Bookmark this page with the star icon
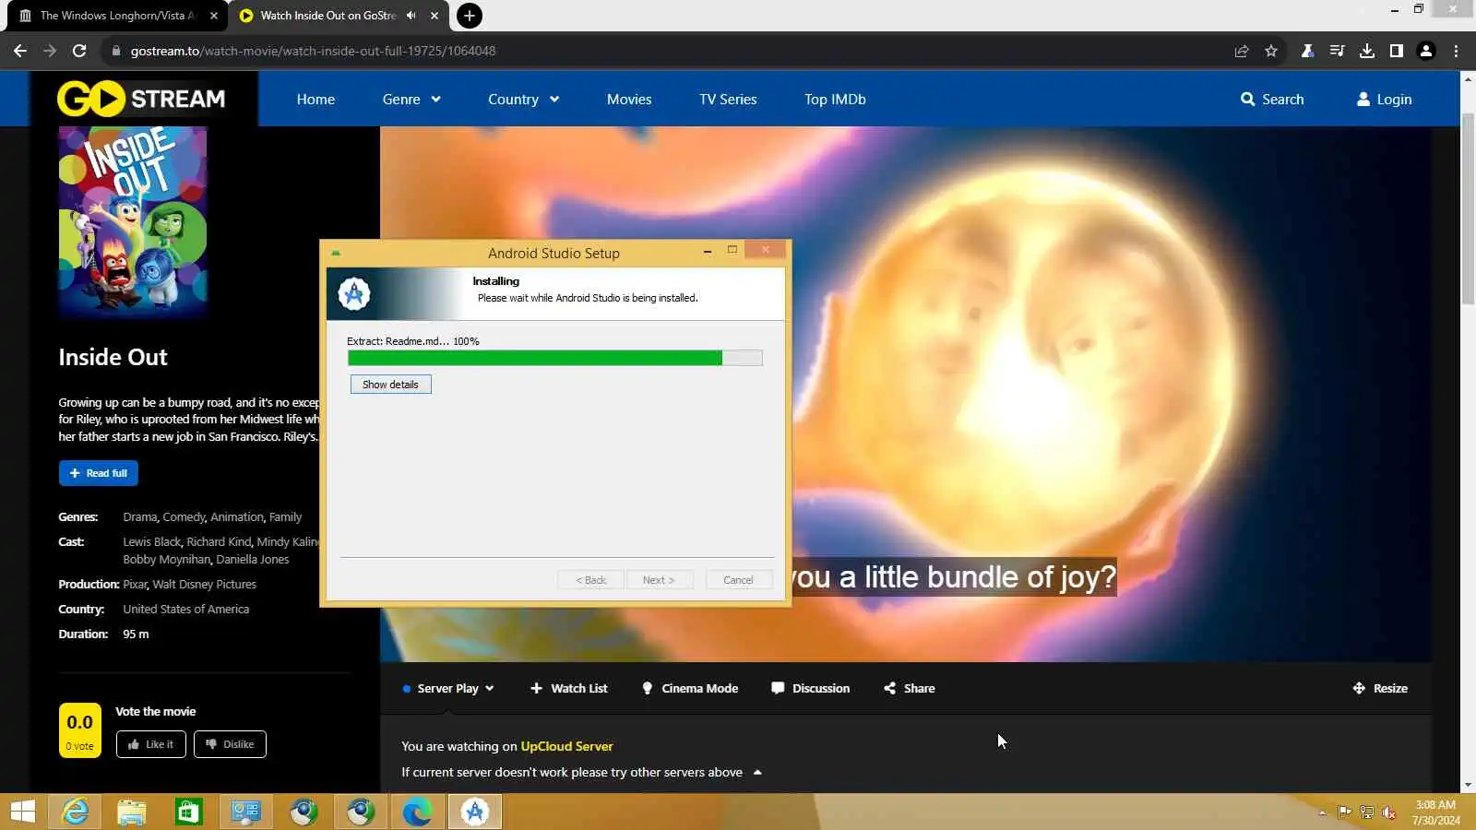1476x830 pixels. click(x=1271, y=51)
